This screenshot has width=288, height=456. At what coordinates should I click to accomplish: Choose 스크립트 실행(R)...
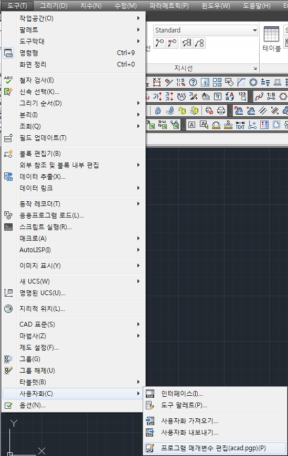tap(73, 227)
